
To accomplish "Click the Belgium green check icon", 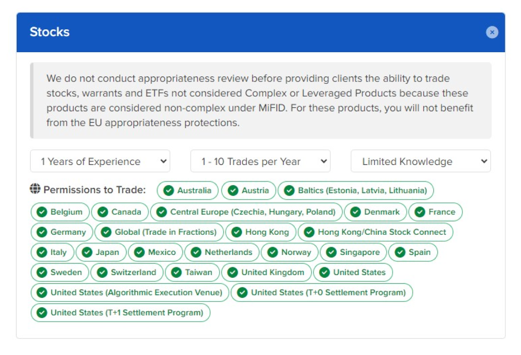I will tap(42, 212).
